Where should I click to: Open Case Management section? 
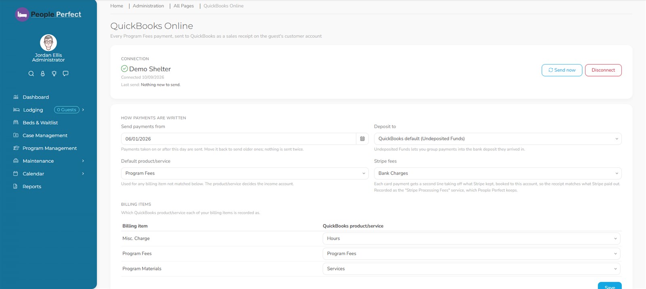click(x=45, y=135)
